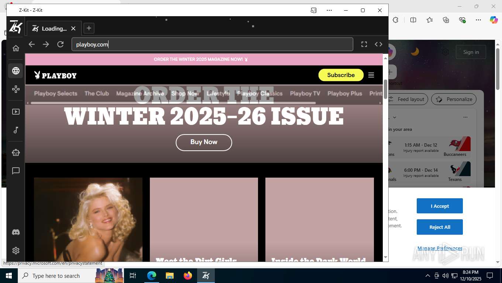Open the music note icon in sidebar
The image size is (502, 283).
pyautogui.click(x=16, y=130)
